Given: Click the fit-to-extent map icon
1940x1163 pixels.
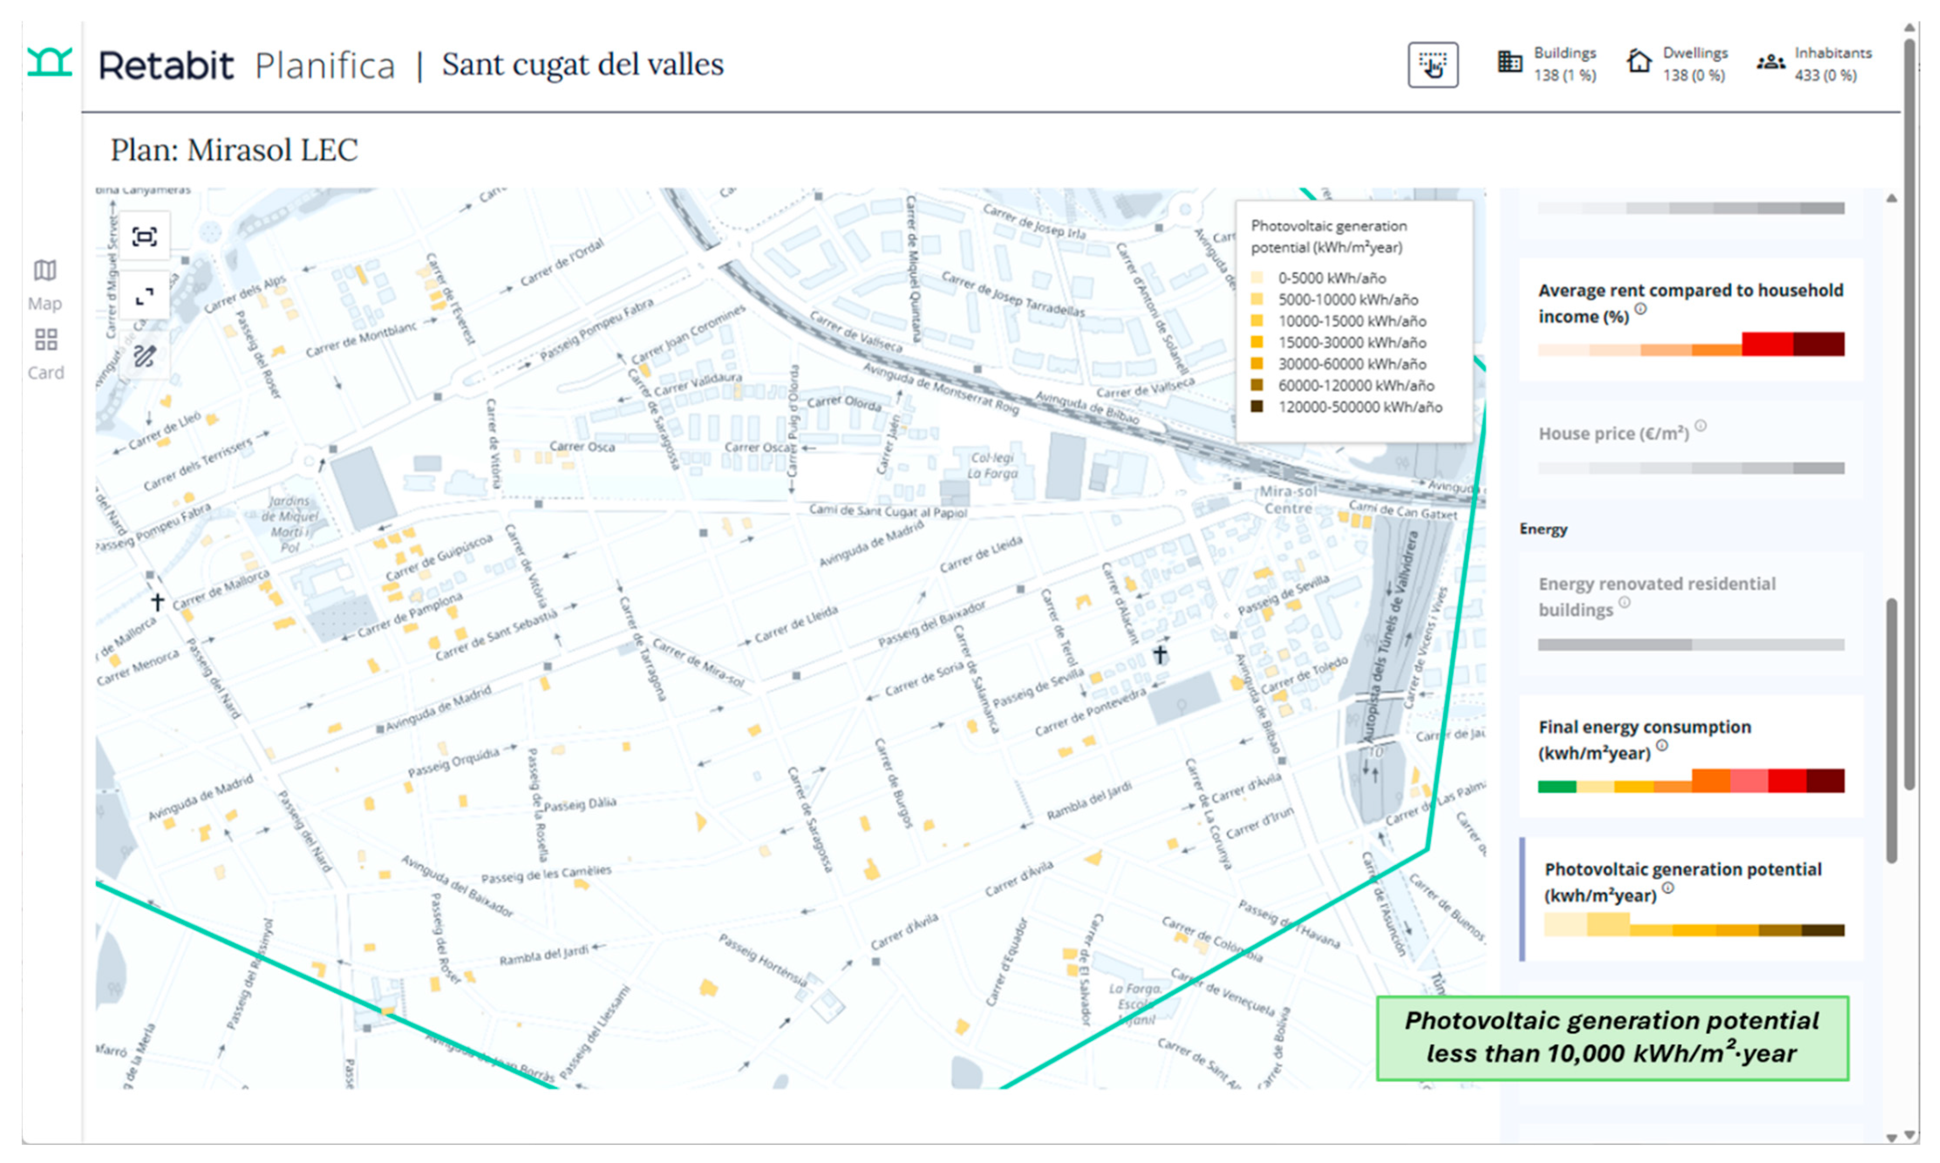Looking at the screenshot, I should tap(144, 237).
